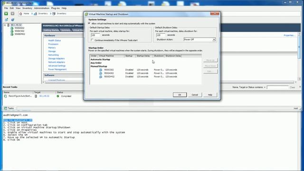
Task: Open the Plug-ins menu
Action: tap(56, 8)
